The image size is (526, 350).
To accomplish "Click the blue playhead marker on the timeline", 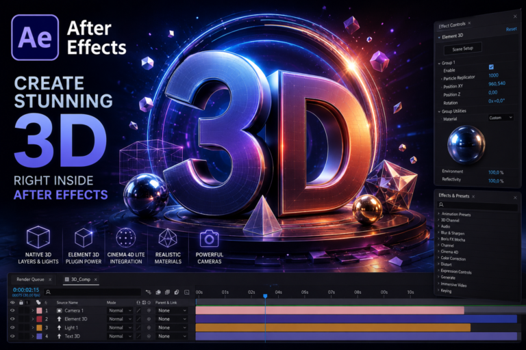I will pos(265,296).
